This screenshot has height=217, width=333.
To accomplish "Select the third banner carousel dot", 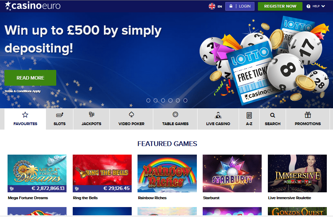I will tap(163, 100).
